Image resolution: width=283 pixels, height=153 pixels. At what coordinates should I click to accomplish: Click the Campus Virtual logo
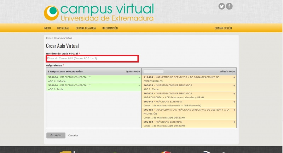[x=99, y=13]
